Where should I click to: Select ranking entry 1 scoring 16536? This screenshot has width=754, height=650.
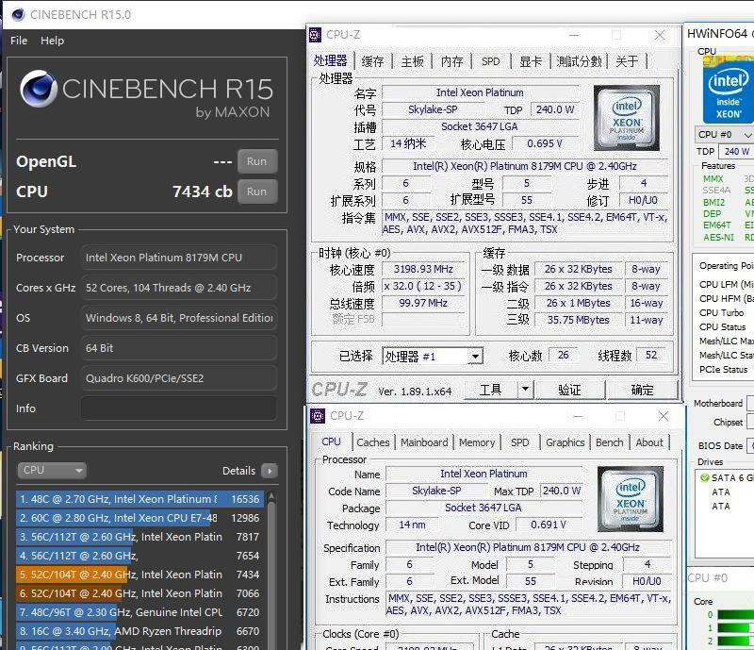[139, 499]
